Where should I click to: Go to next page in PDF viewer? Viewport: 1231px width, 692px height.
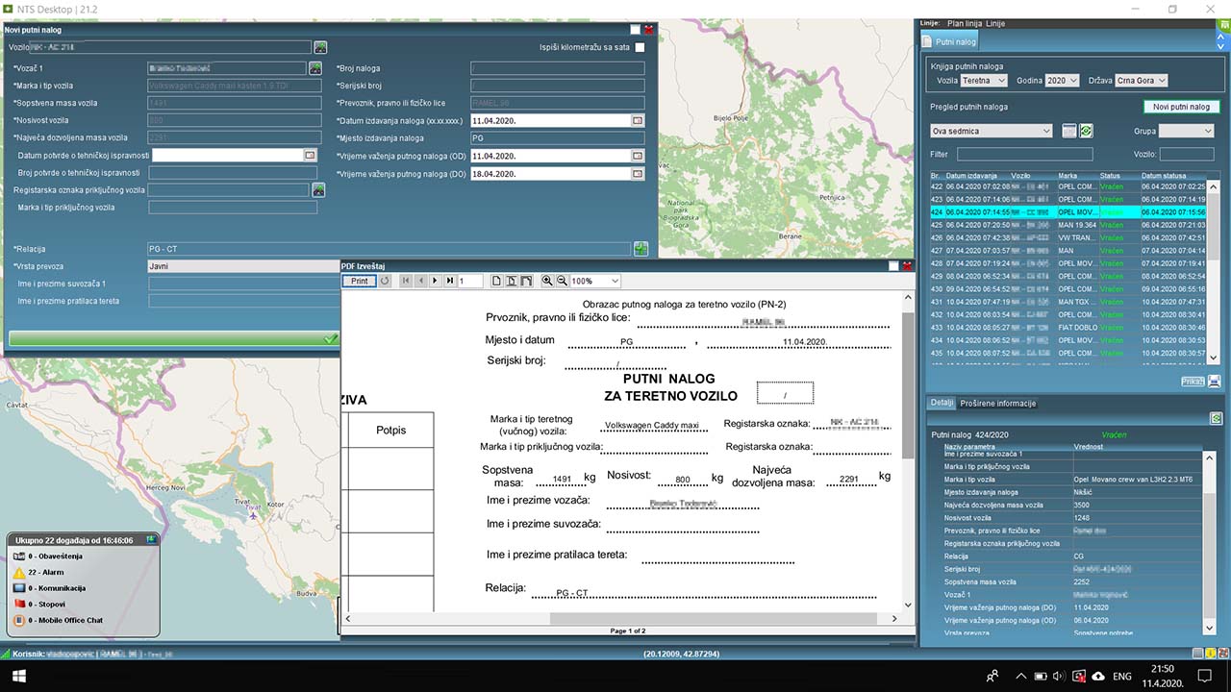click(435, 281)
